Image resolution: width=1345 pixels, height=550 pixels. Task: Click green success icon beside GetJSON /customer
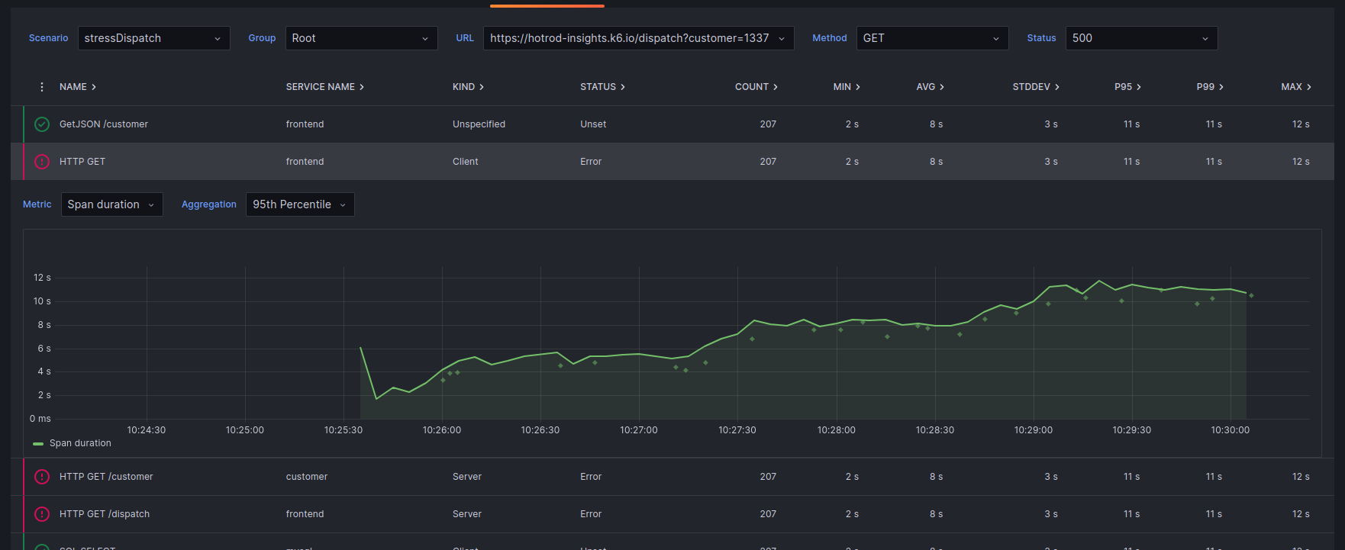tap(42, 124)
